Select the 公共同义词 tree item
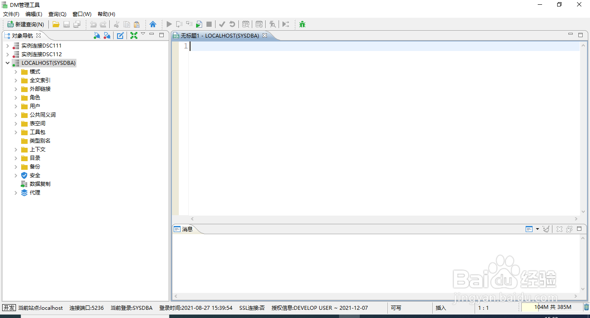Screen dimensions: 590x318 click(x=43, y=114)
